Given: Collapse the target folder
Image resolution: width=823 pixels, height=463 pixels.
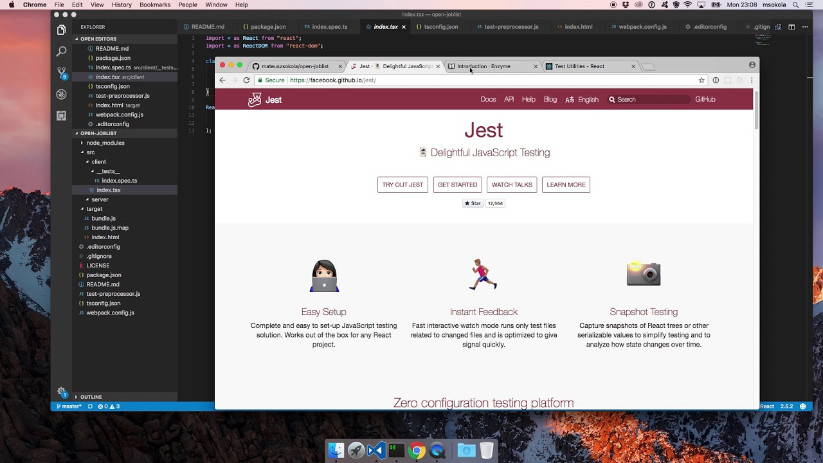Looking at the screenshot, I should (x=95, y=209).
